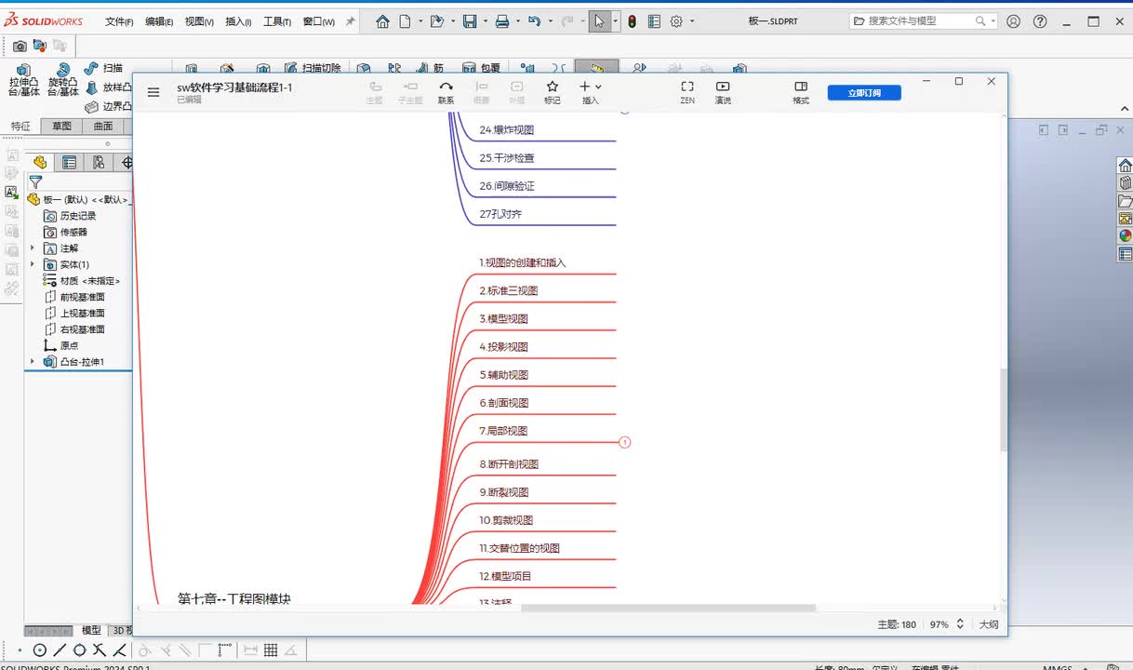Click the Undo arrow in SolidWorks
Image resolution: width=1133 pixels, height=670 pixels.
pos(534,21)
